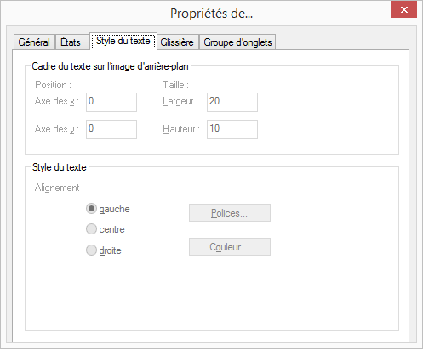The width and height of the screenshot is (423, 349).
Task: Select the gauche alignment radio button
Action: [91, 209]
